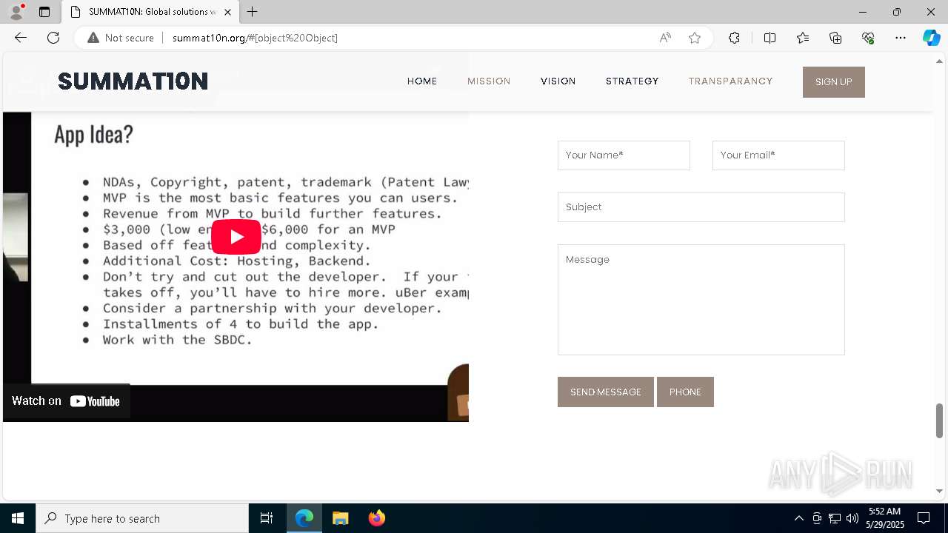The image size is (948, 533).
Task: View Not secure site information
Action: coord(121,38)
